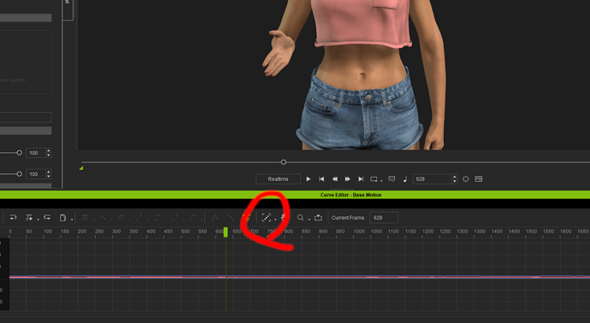This screenshot has height=323, width=590.
Task: Click the green playhead marker on the curve ruler
Action: pyautogui.click(x=226, y=232)
